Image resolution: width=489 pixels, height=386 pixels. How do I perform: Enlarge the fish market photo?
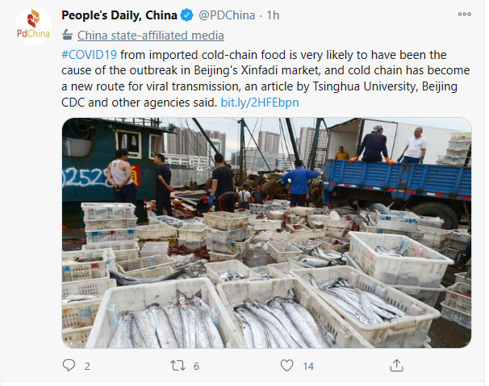click(x=266, y=233)
